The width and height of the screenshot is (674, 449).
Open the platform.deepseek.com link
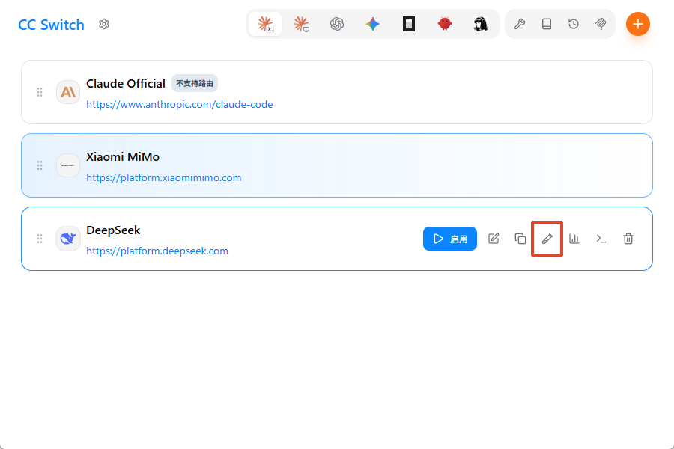[x=157, y=251]
